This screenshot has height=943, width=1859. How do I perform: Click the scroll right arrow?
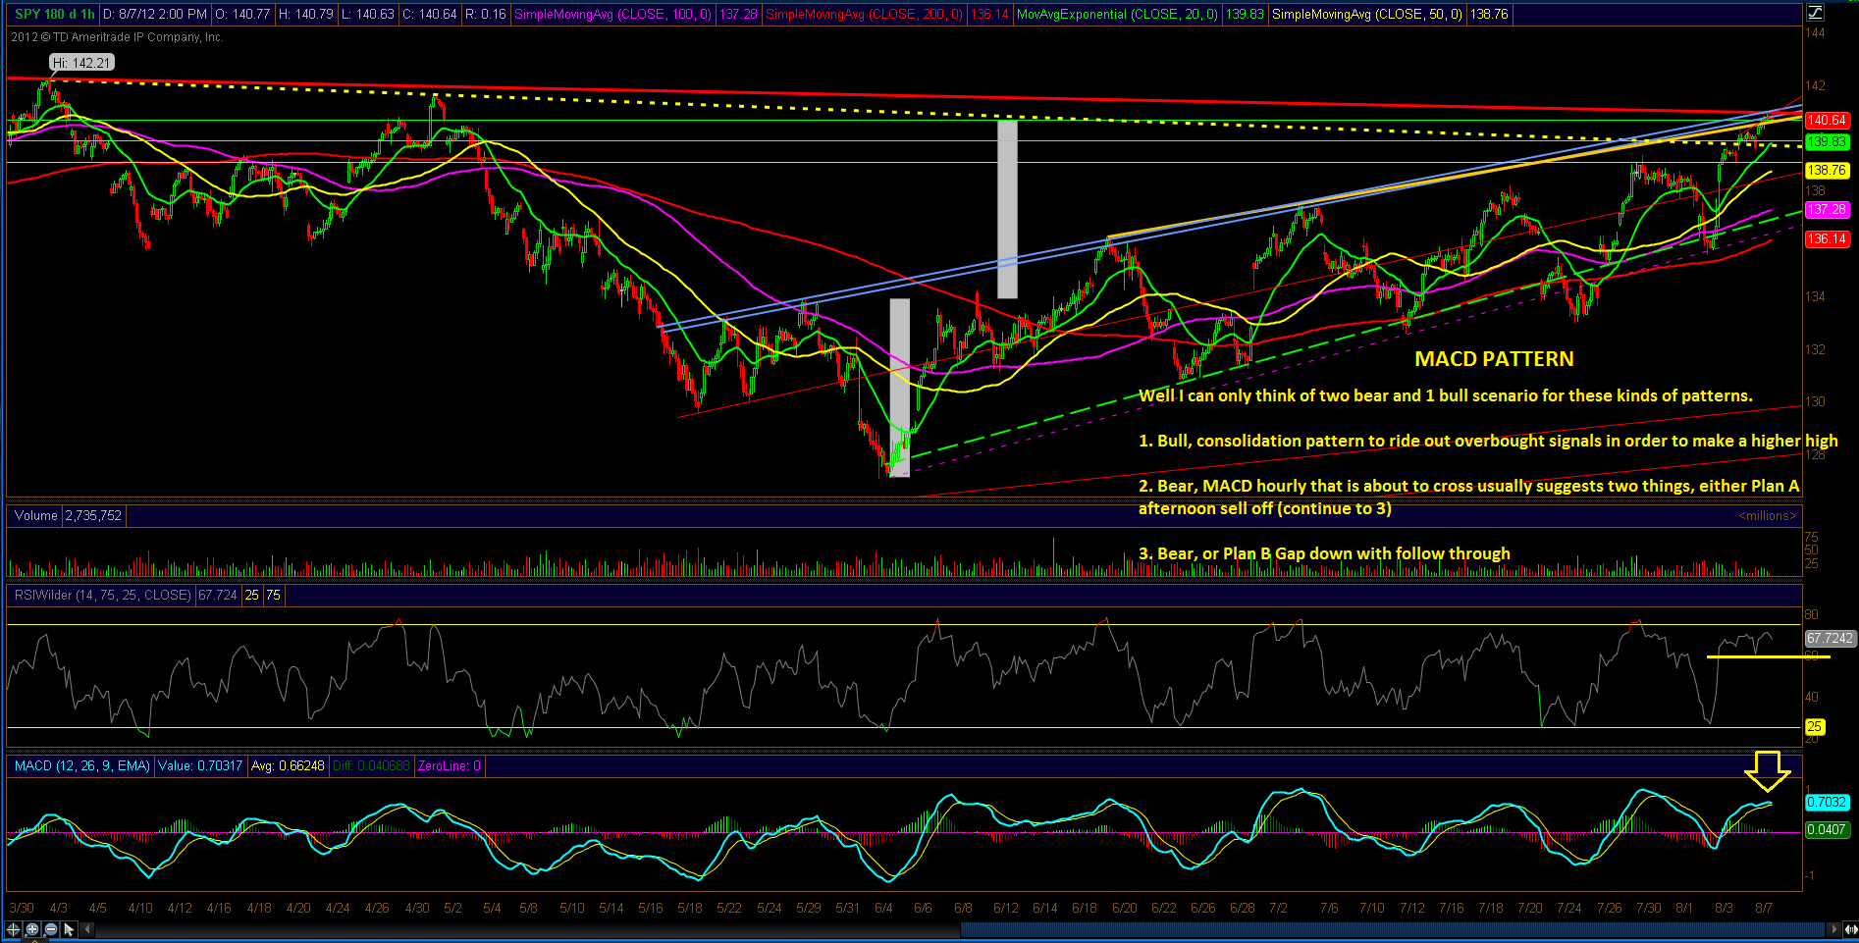pyautogui.click(x=1833, y=928)
